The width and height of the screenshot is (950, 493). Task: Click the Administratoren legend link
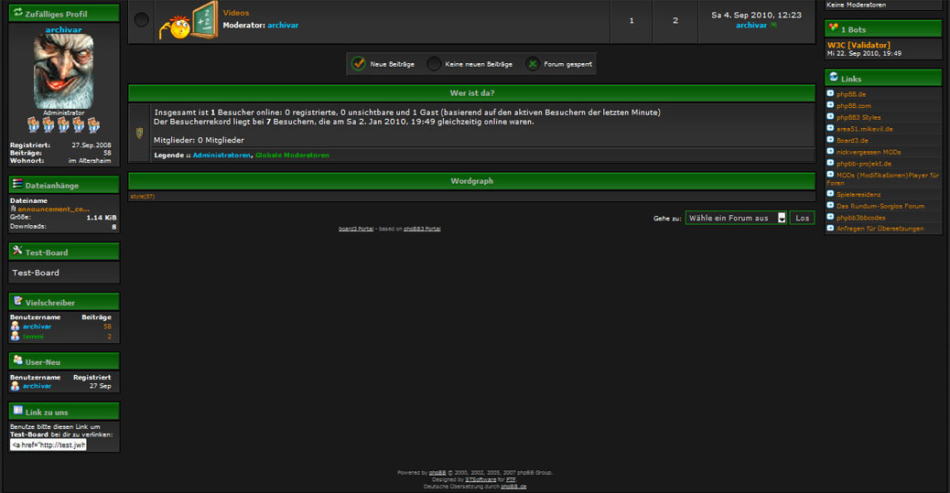[221, 155]
